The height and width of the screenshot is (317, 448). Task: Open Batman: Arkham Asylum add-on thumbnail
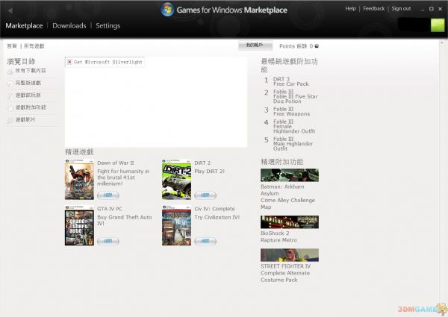coord(289,175)
